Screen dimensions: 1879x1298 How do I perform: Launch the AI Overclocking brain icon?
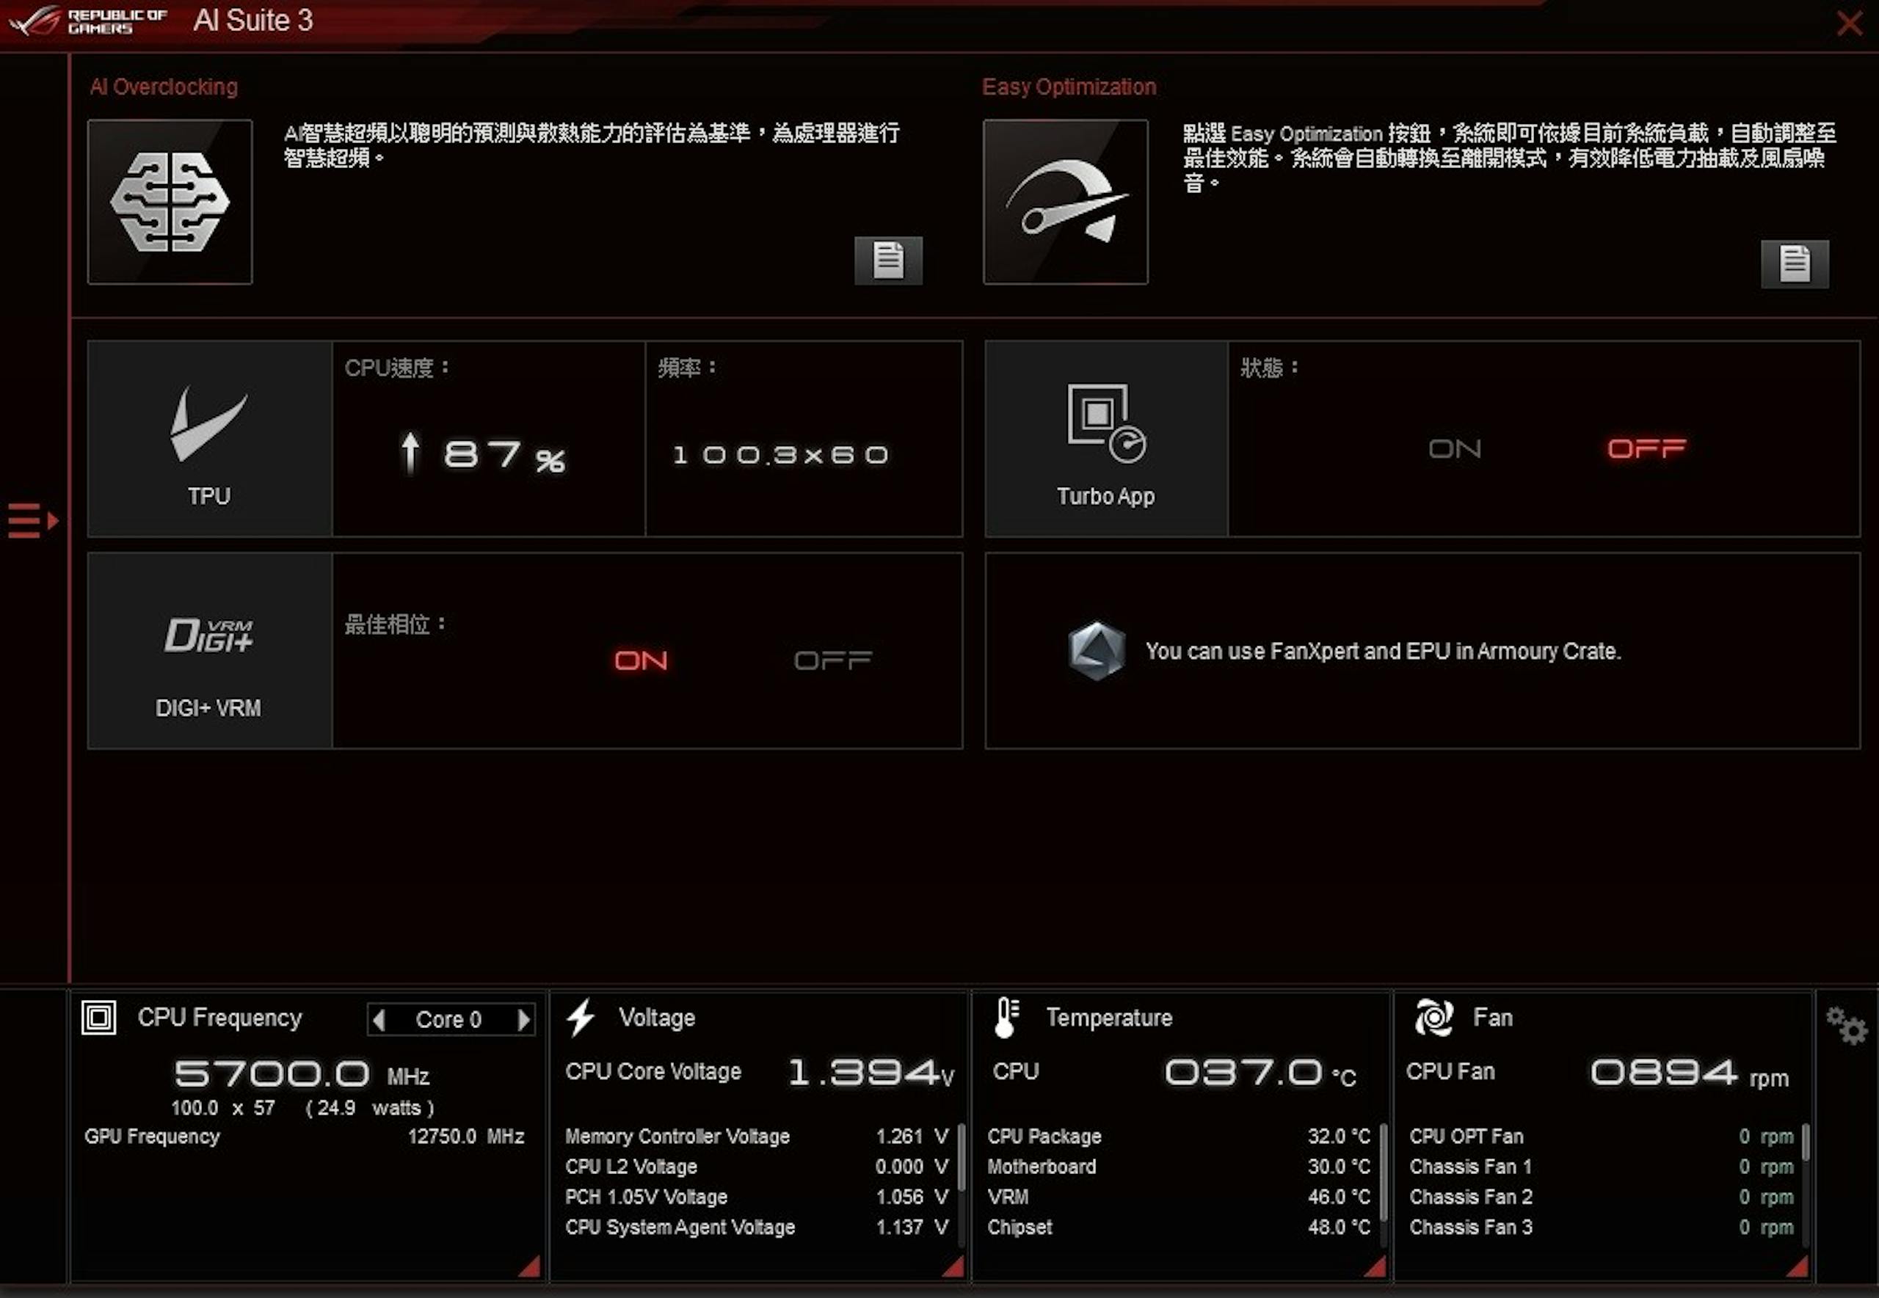[170, 202]
